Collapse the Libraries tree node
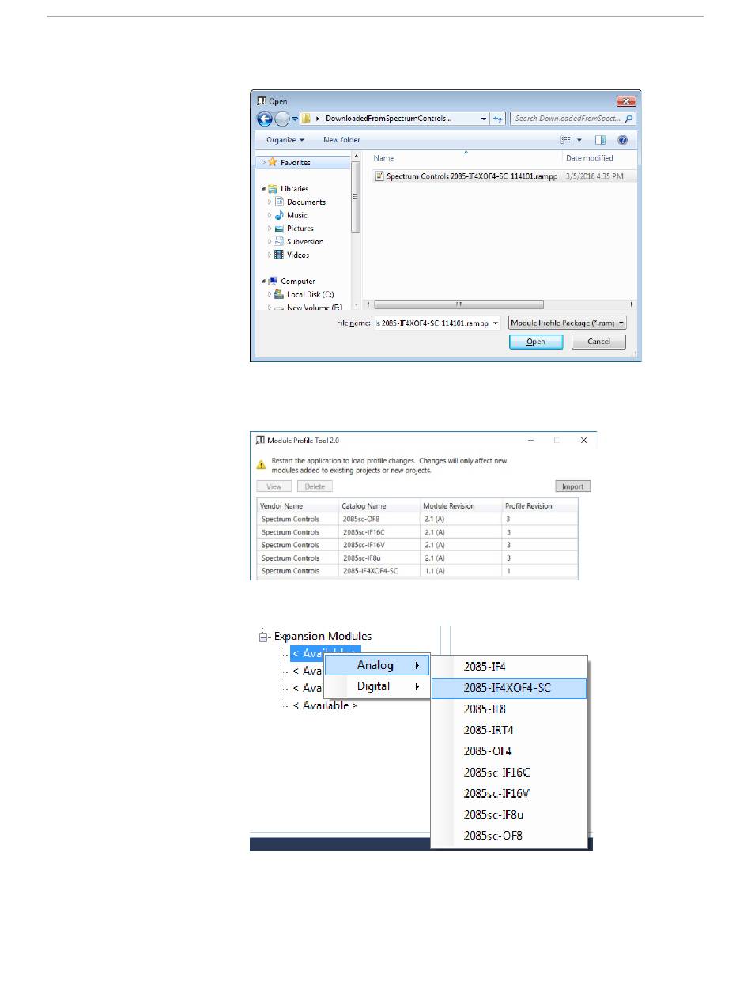The height and width of the screenshot is (1002, 751). click(263, 189)
